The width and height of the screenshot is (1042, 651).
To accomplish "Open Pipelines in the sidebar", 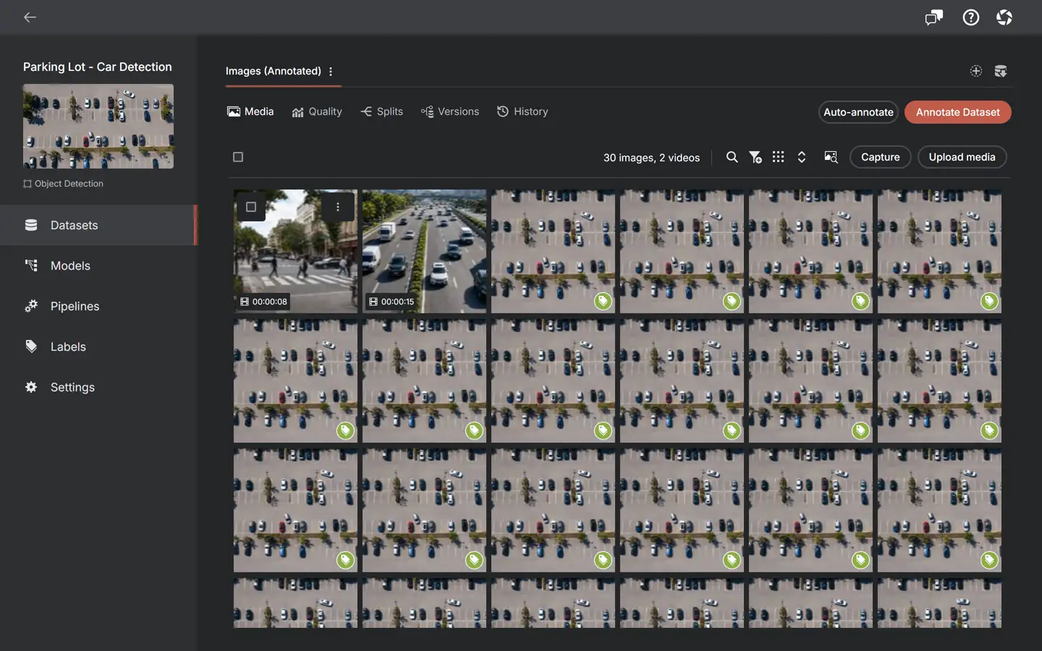I will [x=98, y=306].
